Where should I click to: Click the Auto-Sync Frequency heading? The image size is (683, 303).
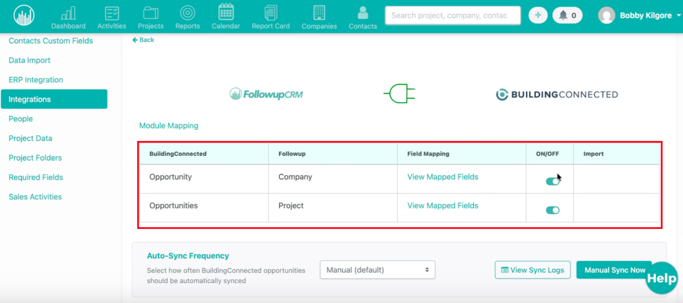[188, 256]
